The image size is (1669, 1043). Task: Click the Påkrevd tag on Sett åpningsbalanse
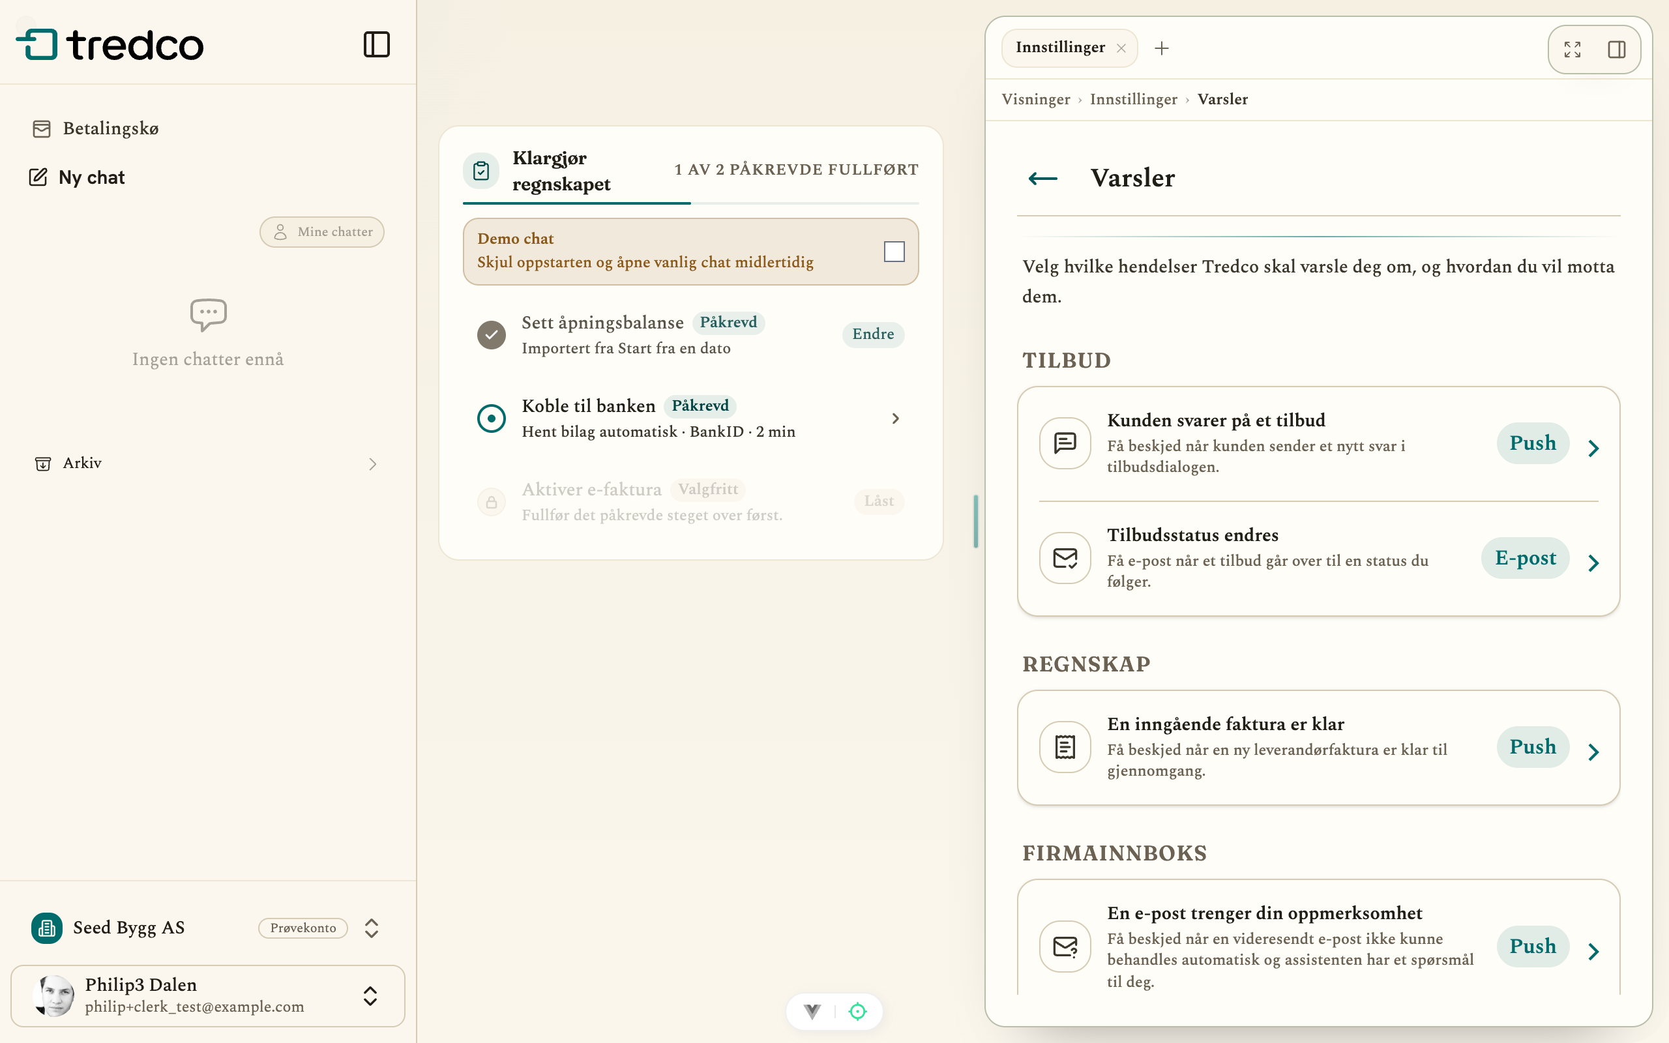tap(728, 323)
